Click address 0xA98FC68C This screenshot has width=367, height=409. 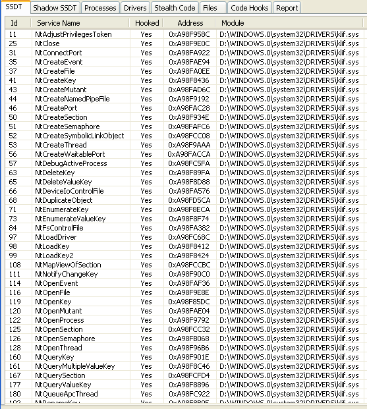pyautogui.click(x=189, y=237)
